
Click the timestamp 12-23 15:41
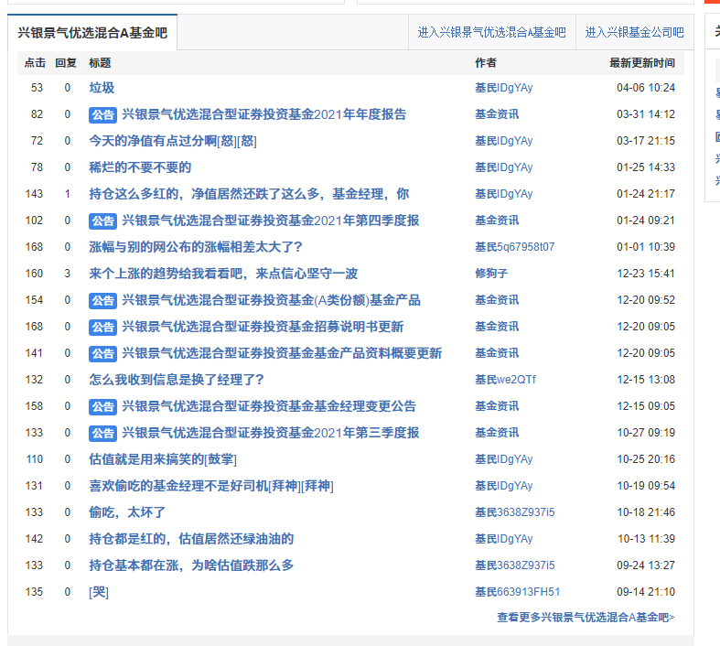click(x=646, y=274)
